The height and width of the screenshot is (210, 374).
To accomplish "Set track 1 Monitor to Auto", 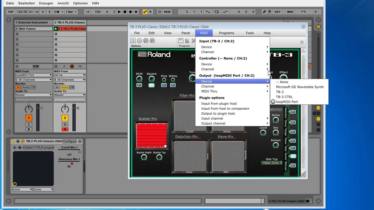I will 25,87.
